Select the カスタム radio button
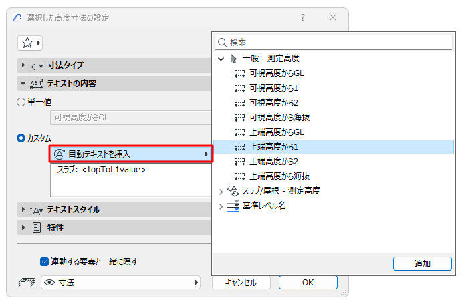464x304 pixels. point(21,138)
